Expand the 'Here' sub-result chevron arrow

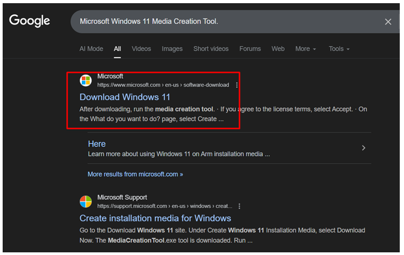364,148
